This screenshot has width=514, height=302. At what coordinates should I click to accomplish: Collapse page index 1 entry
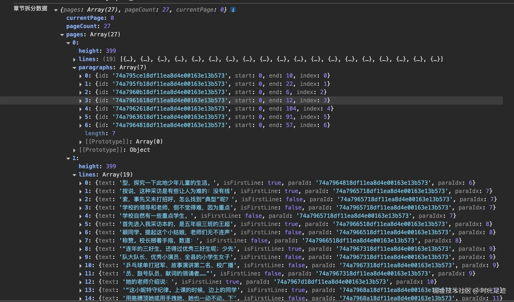[68, 158]
